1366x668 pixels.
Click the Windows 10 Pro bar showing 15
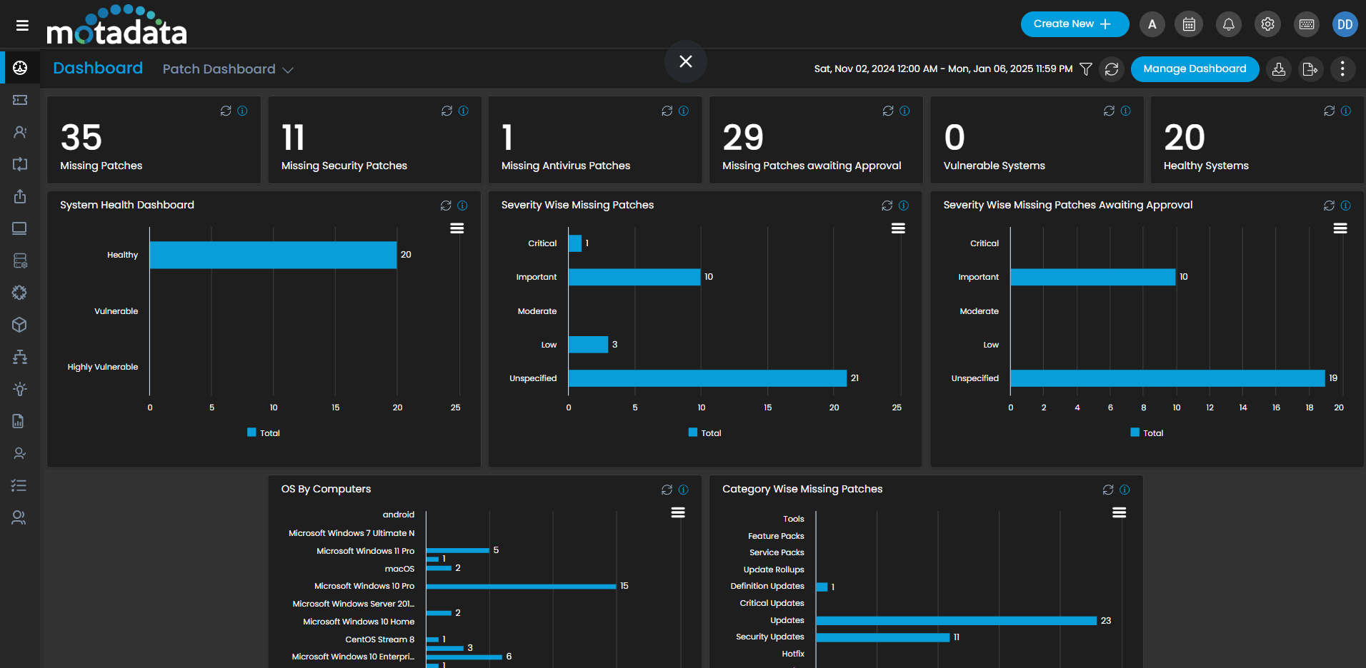click(x=521, y=587)
